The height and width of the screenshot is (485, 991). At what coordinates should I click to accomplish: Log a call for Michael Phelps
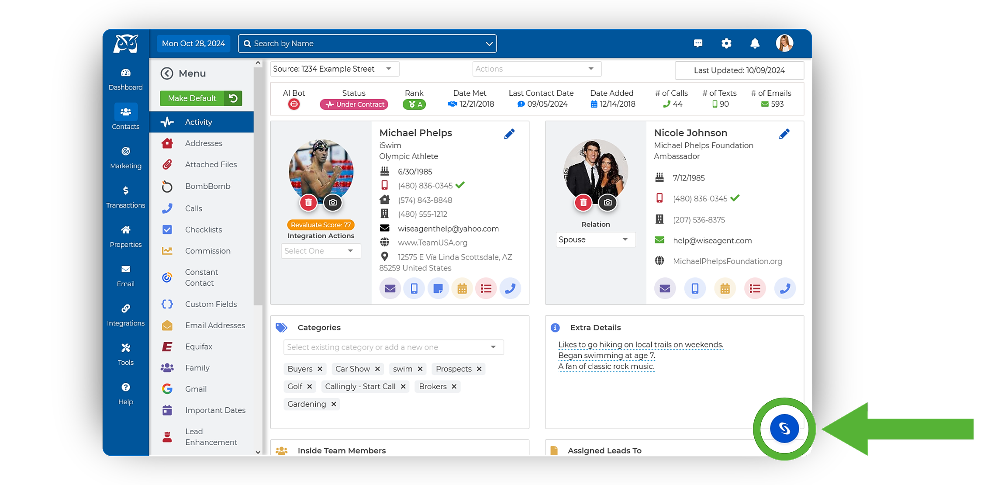(510, 289)
